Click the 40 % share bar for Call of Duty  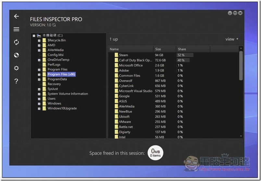183,60
